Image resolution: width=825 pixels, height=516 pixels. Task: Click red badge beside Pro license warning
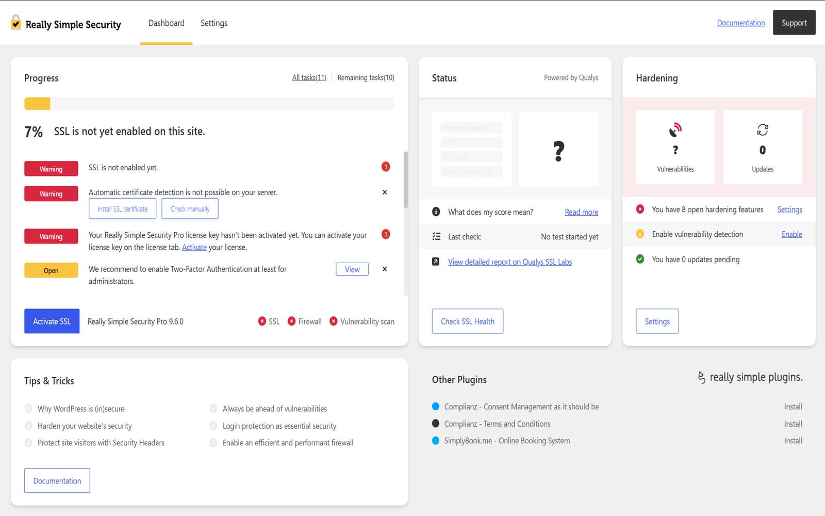click(x=385, y=234)
